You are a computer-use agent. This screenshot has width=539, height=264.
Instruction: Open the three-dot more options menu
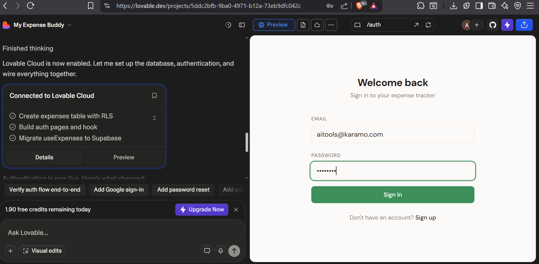[331, 25]
